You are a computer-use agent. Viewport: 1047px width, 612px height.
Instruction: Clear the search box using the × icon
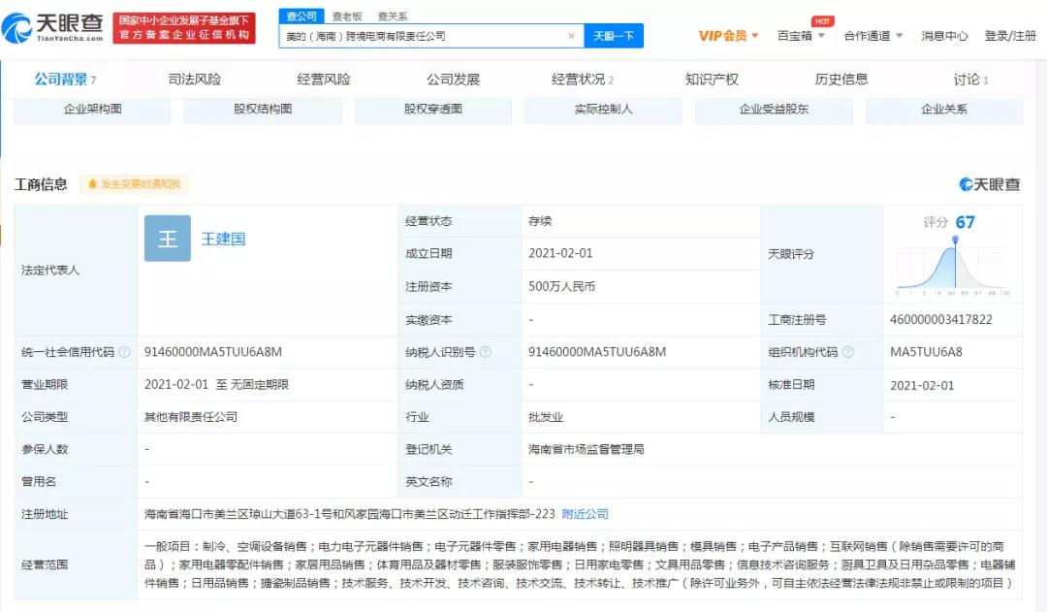(x=571, y=34)
